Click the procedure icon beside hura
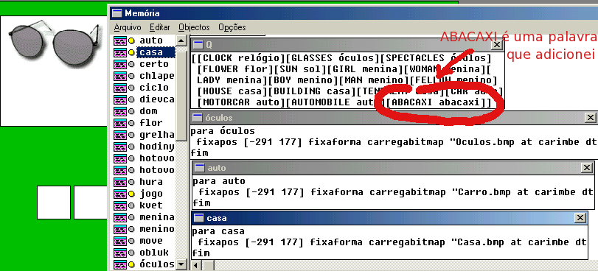The height and width of the screenshot is (271, 598). tap(119, 182)
